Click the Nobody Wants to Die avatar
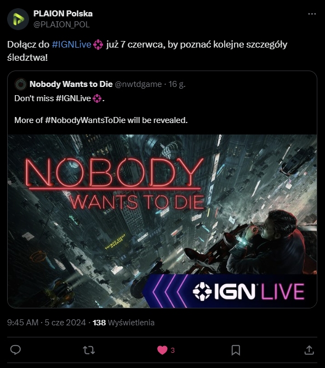This screenshot has width=325, height=368. coord(21,84)
